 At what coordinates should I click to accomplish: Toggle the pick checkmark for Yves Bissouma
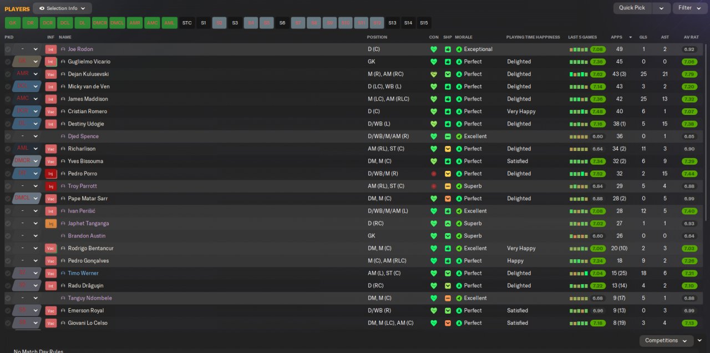click(x=8, y=162)
